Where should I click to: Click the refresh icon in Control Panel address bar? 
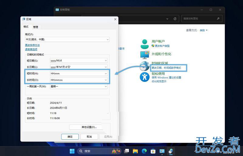[175, 19]
